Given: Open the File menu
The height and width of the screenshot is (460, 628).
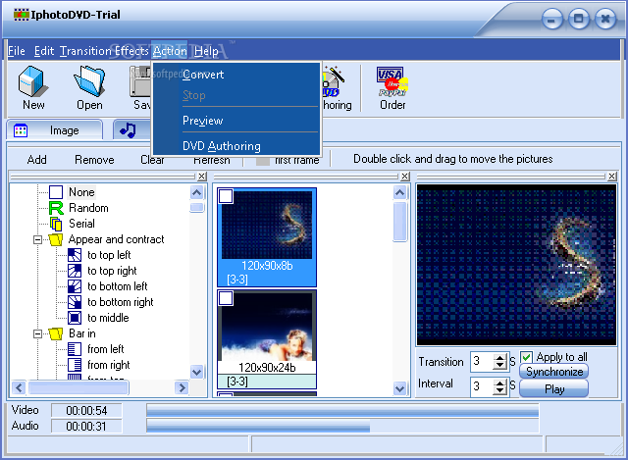Looking at the screenshot, I should click(17, 51).
